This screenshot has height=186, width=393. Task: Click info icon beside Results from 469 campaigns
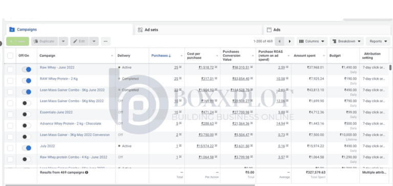(x=86, y=173)
